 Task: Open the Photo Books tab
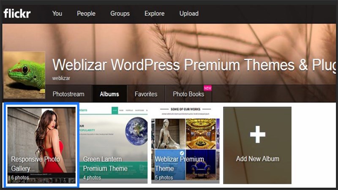click(x=188, y=94)
